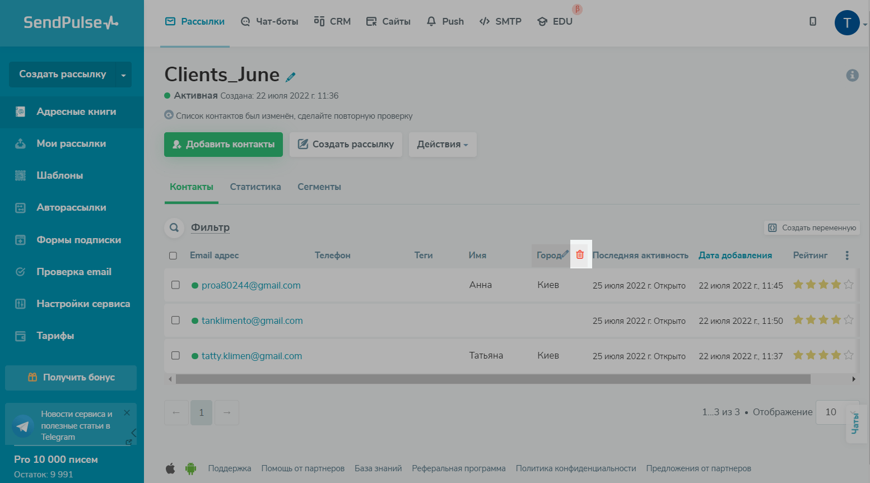Select all contacts with header checkbox
Screen dimensions: 870x483
tap(173, 256)
